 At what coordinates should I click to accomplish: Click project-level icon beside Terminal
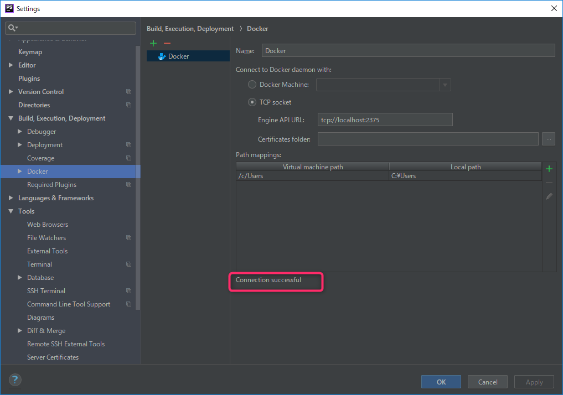(128, 264)
